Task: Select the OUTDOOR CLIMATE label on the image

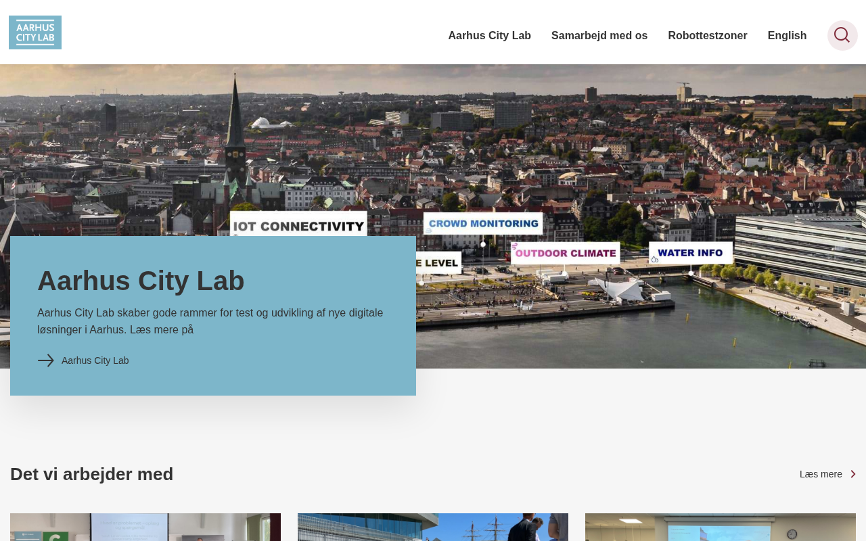Action: tap(566, 254)
